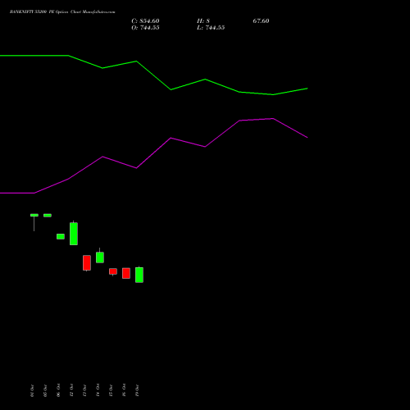The width and height of the screenshot is (410, 410).
Task: Click the green candle with long lower wick
Action: click(34, 216)
